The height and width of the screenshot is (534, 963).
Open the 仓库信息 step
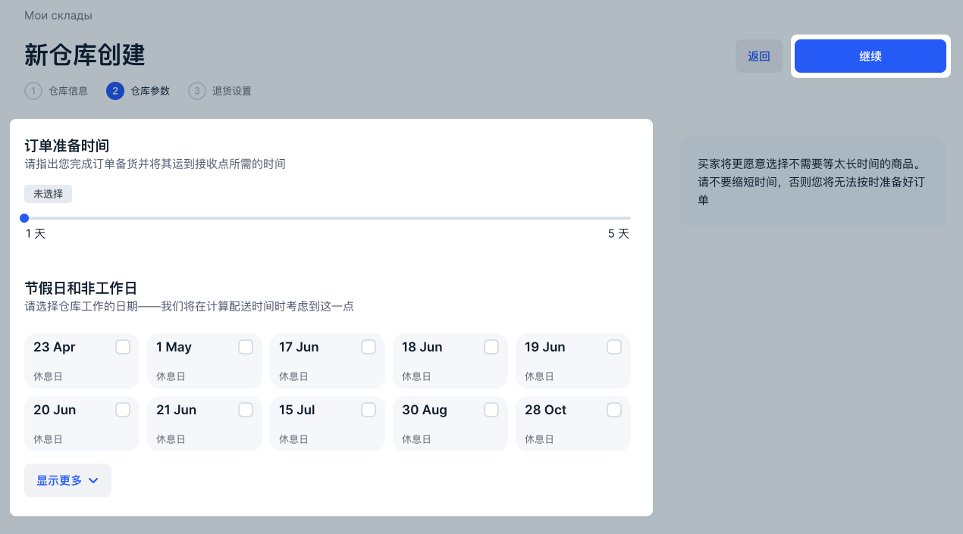click(68, 91)
